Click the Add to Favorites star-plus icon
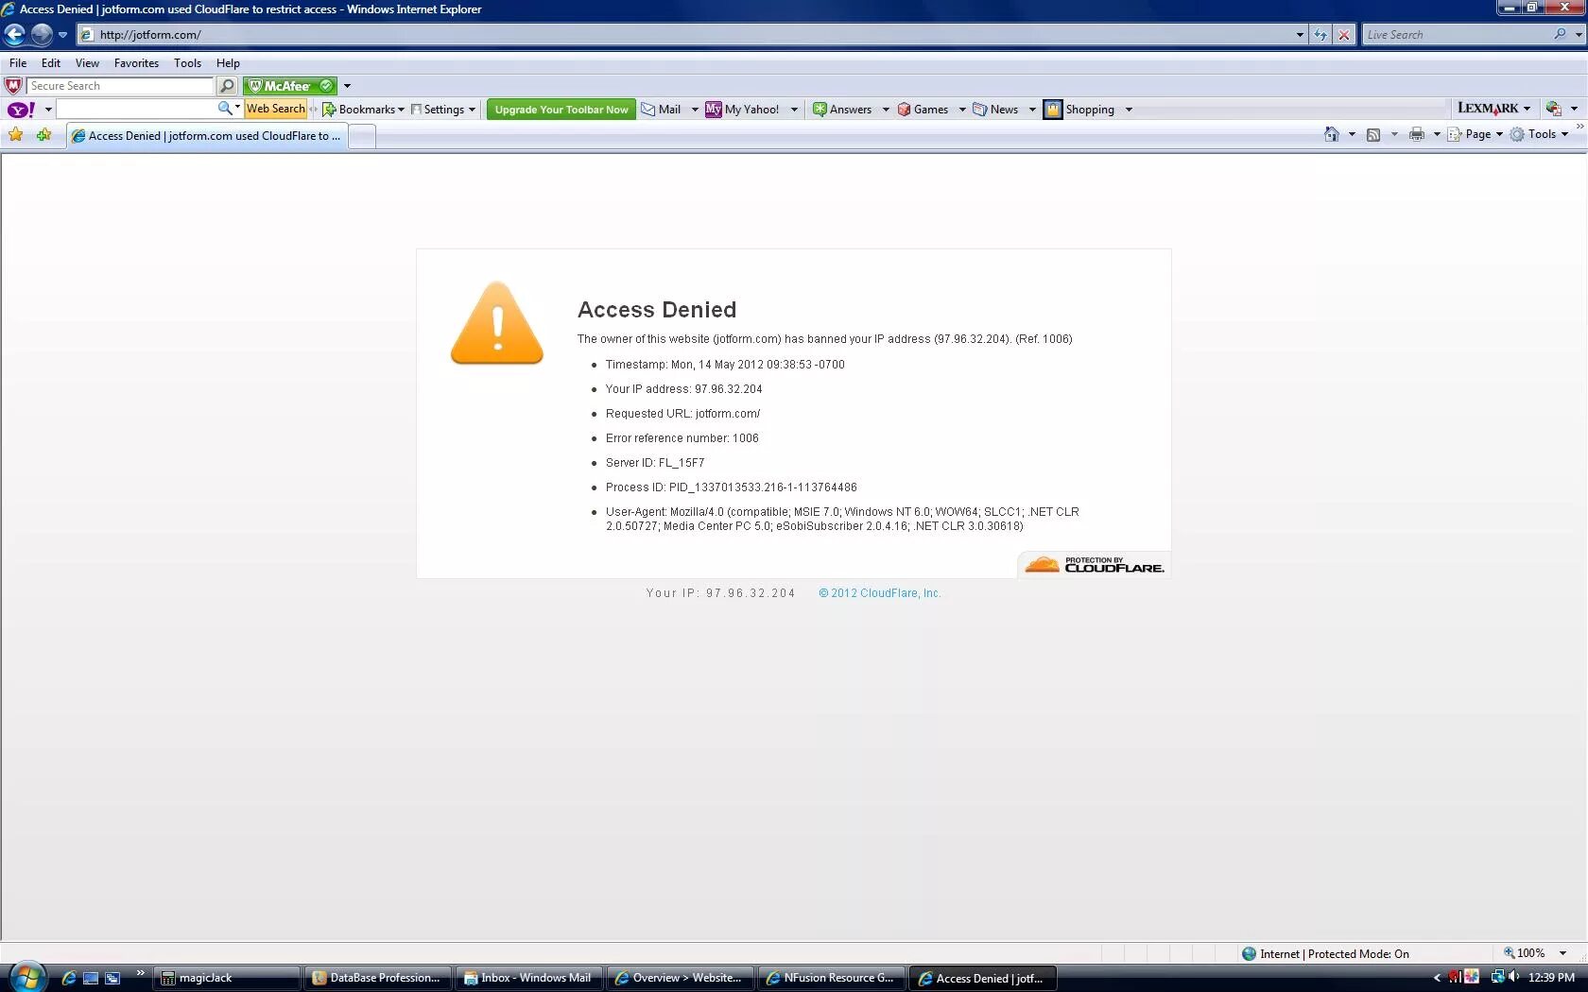1588x992 pixels. coord(44,135)
